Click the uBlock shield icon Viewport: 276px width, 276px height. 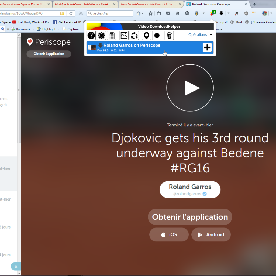pyautogui.click(x=246, y=13)
